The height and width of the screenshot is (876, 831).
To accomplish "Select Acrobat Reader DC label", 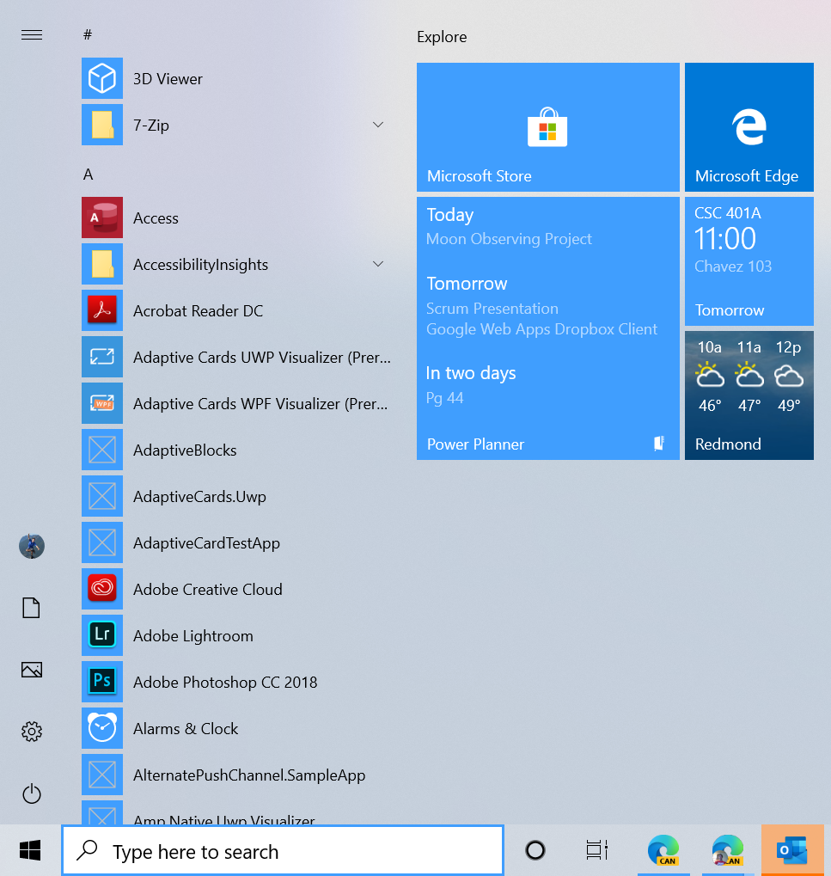I will (198, 311).
